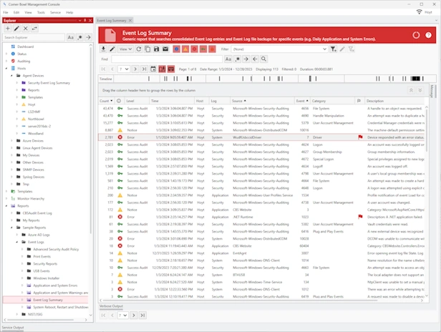
Task: Select the Event Log Summary tab
Action: [111, 21]
